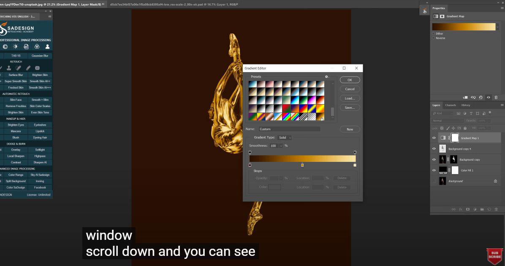This screenshot has height=266, width=505.
Task: Click the presets list scrollbar thumb
Action: point(332,112)
